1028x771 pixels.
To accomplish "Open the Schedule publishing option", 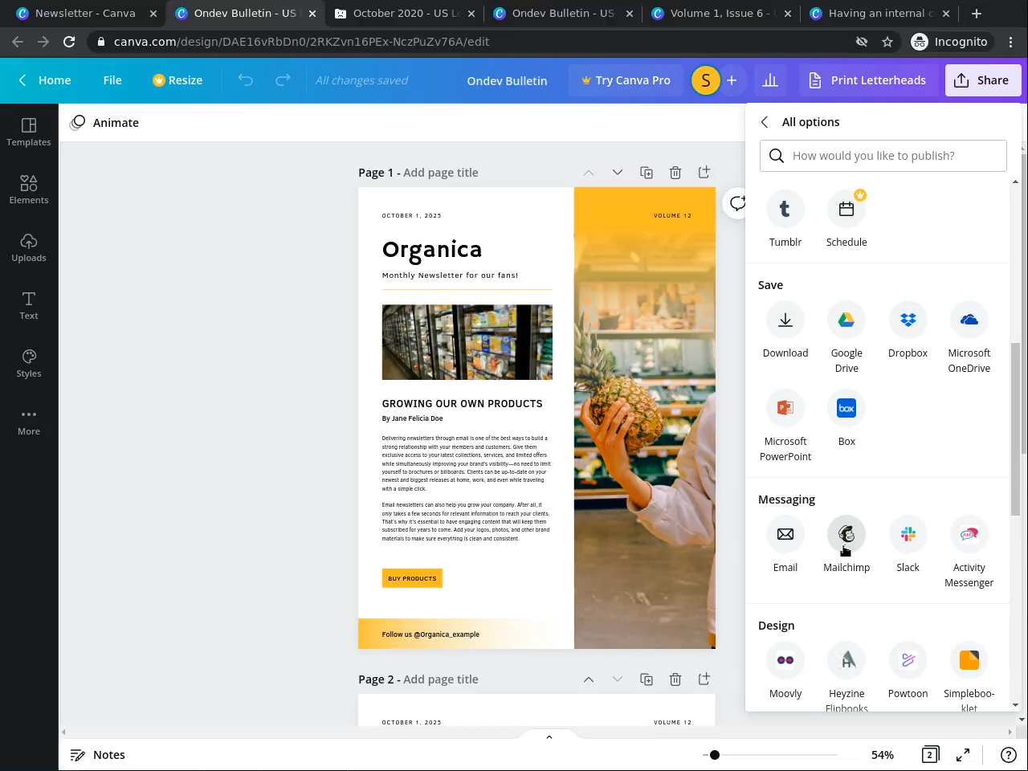I will tap(846, 218).
